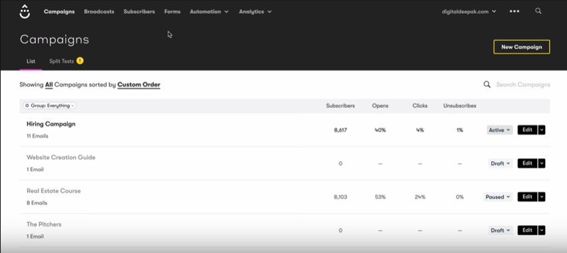Click the 24% clicks value
The image size is (567, 253).
(420, 196)
